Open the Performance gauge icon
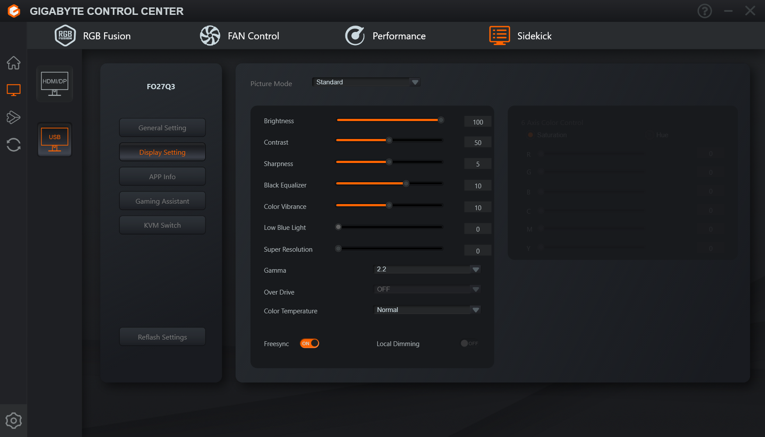Viewport: 765px width, 437px height. click(355, 35)
